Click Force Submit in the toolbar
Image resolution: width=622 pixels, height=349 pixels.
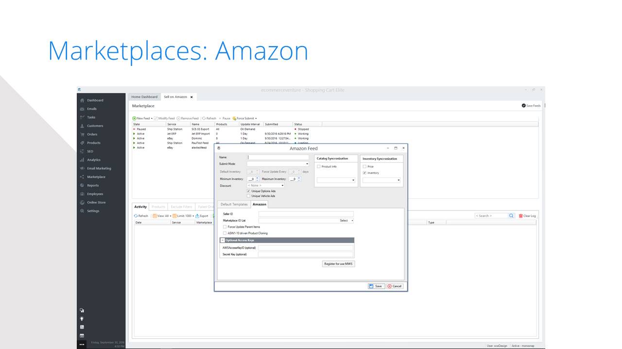point(244,118)
